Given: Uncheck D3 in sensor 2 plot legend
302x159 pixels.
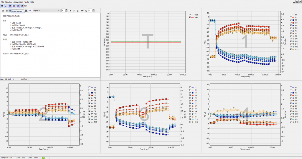Looking at the screenshot, I should click(x=90, y=96).
